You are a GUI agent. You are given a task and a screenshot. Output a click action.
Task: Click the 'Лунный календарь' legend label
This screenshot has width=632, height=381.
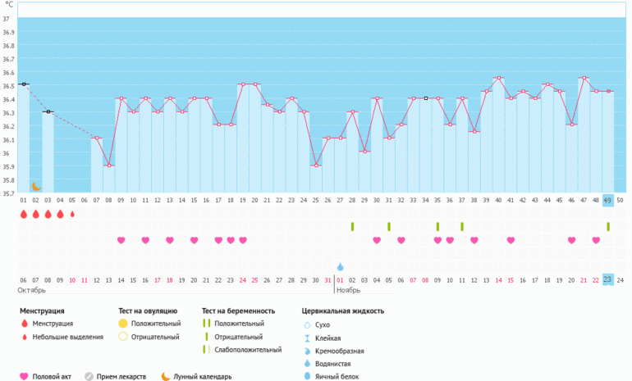pos(203,377)
